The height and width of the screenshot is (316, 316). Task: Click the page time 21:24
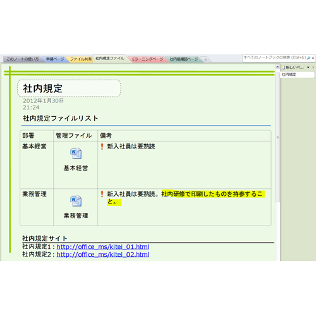31,107
